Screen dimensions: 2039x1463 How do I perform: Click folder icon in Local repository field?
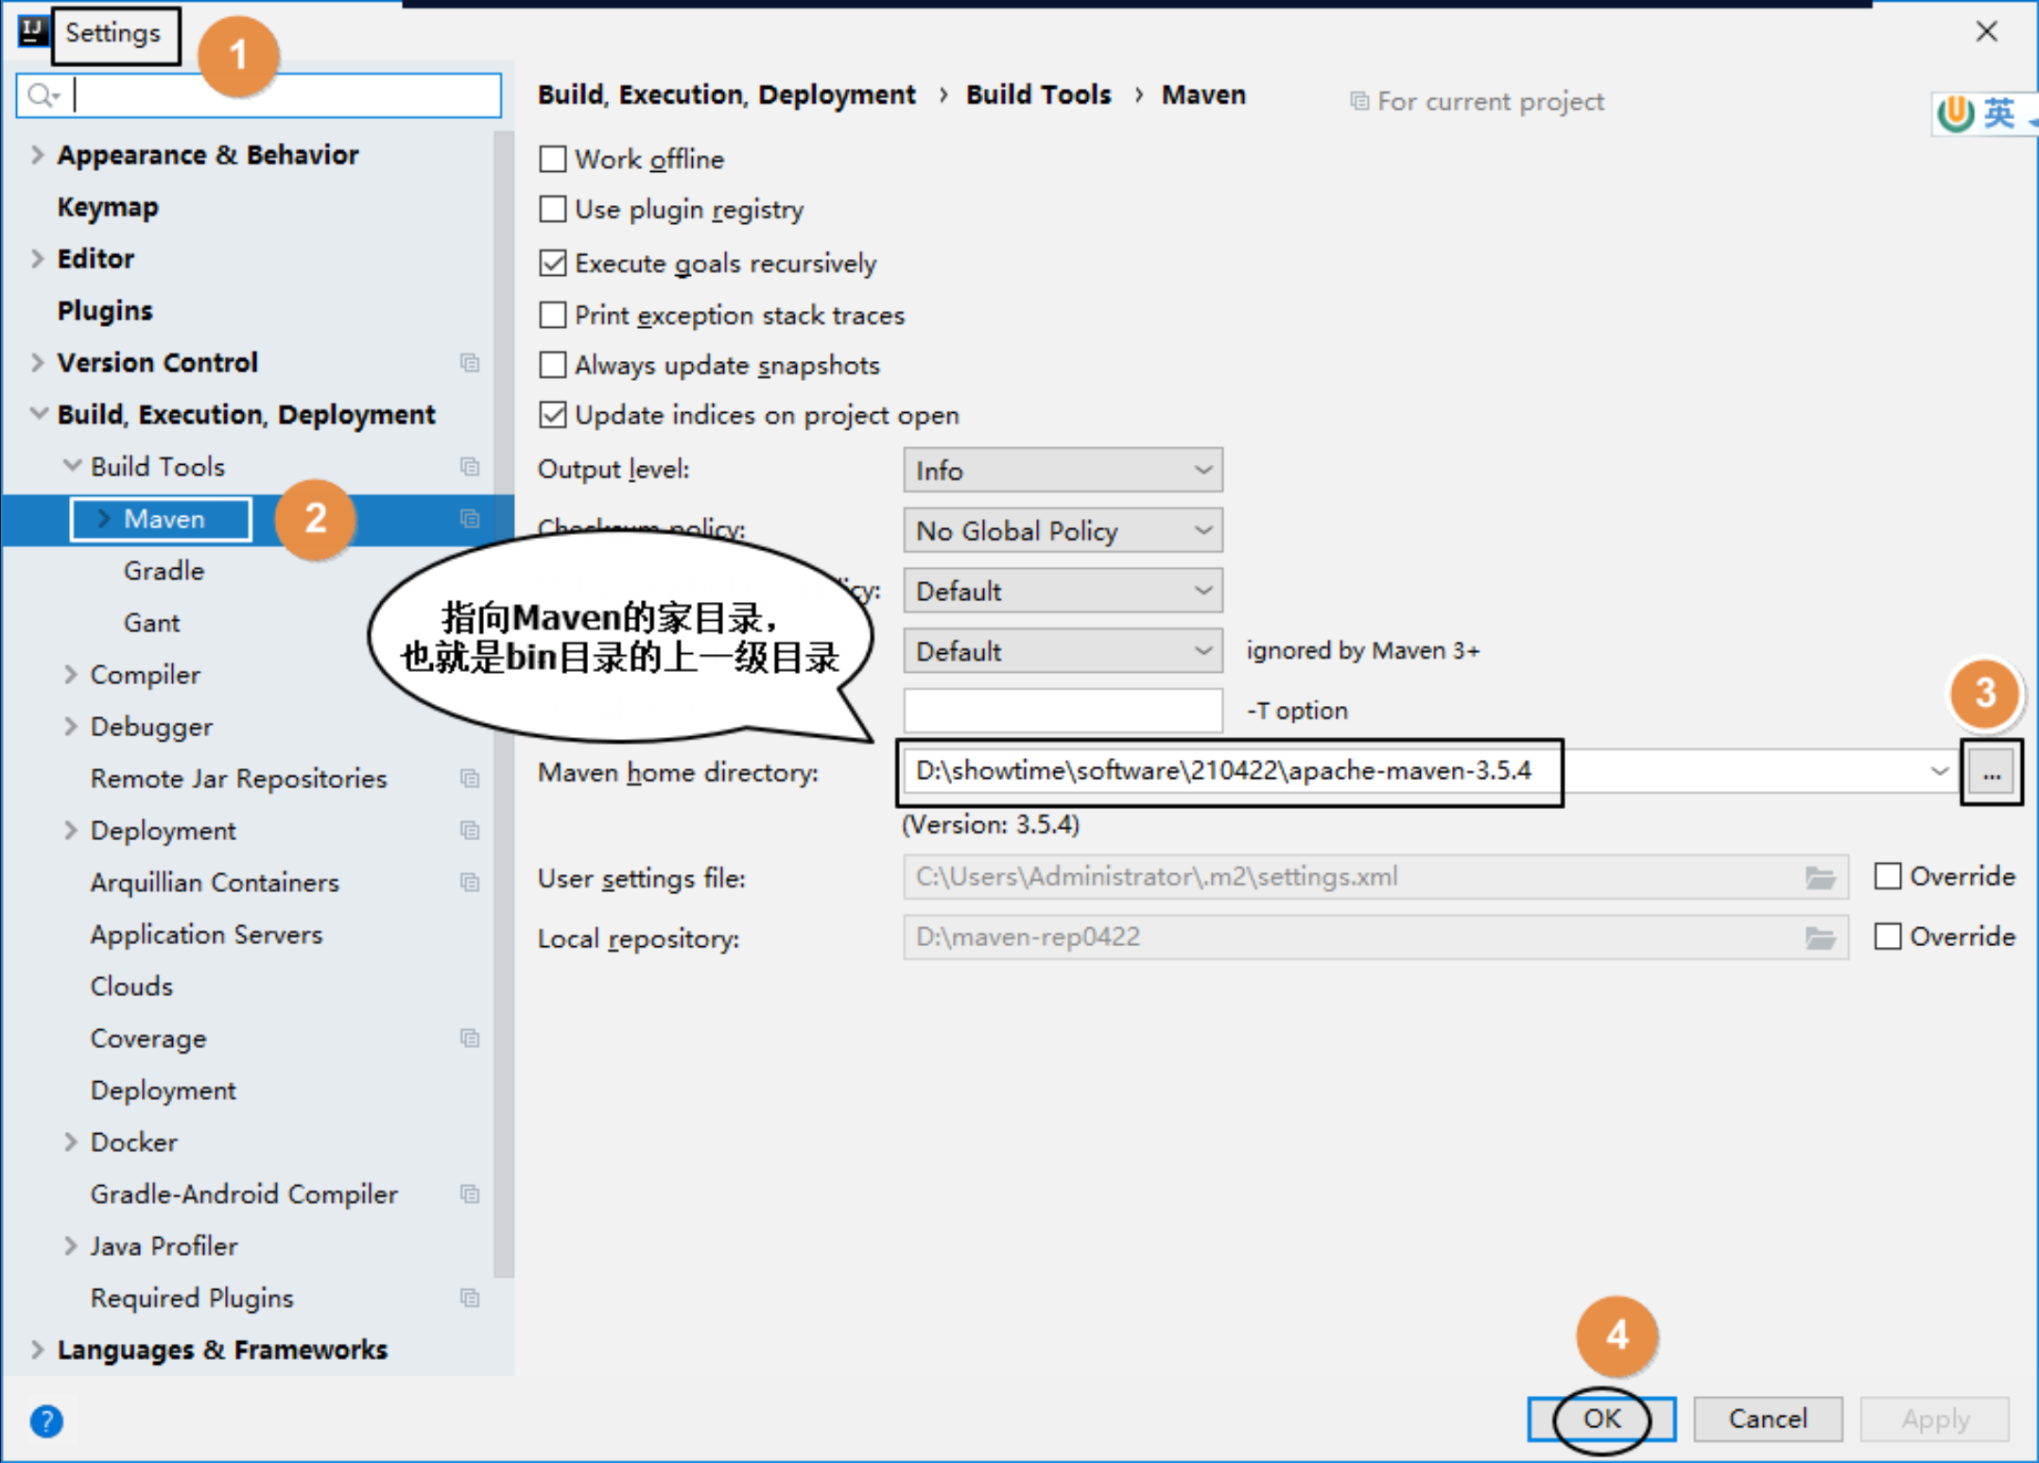[x=1820, y=938]
